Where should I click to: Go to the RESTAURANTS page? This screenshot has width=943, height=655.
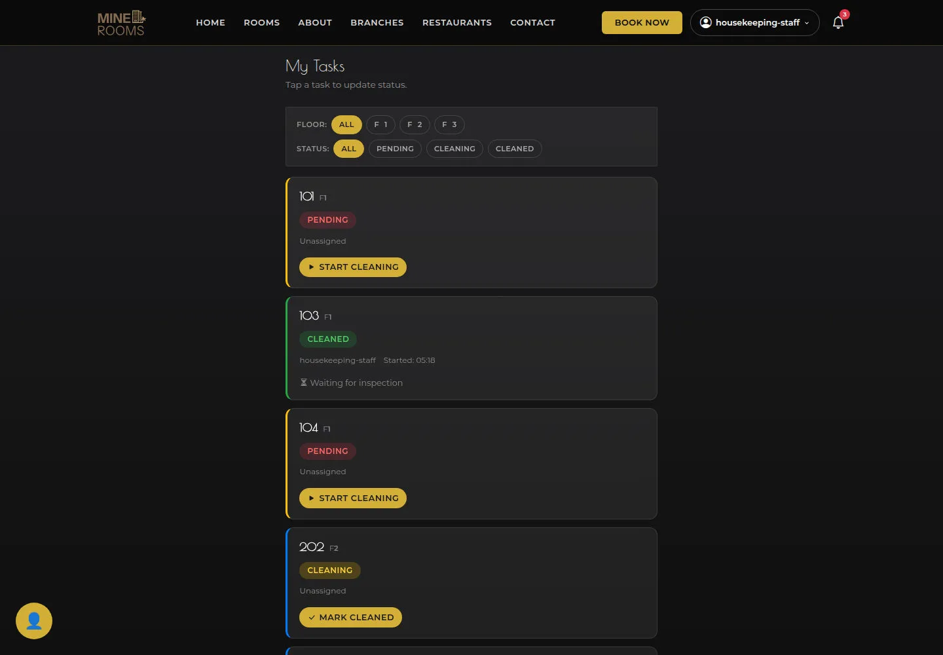tap(457, 22)
